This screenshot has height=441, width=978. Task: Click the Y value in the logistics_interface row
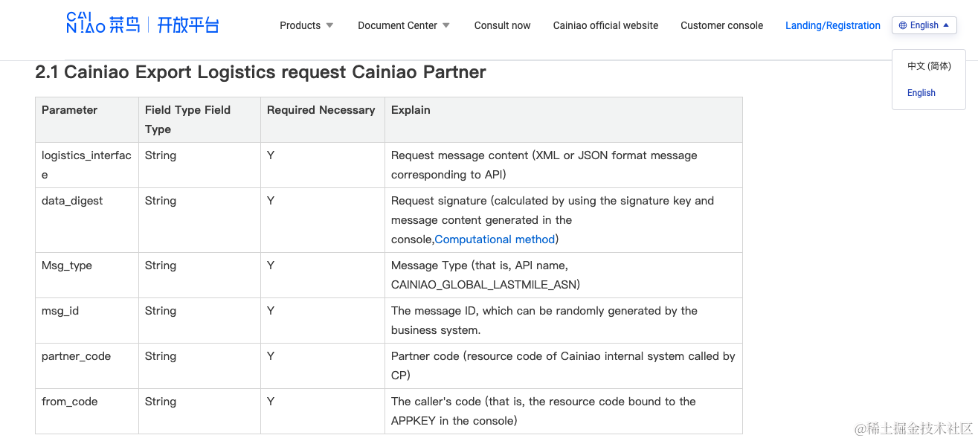coord(271,155)
